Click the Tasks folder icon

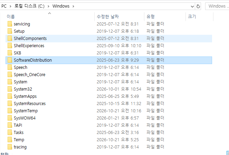[10, 132]
